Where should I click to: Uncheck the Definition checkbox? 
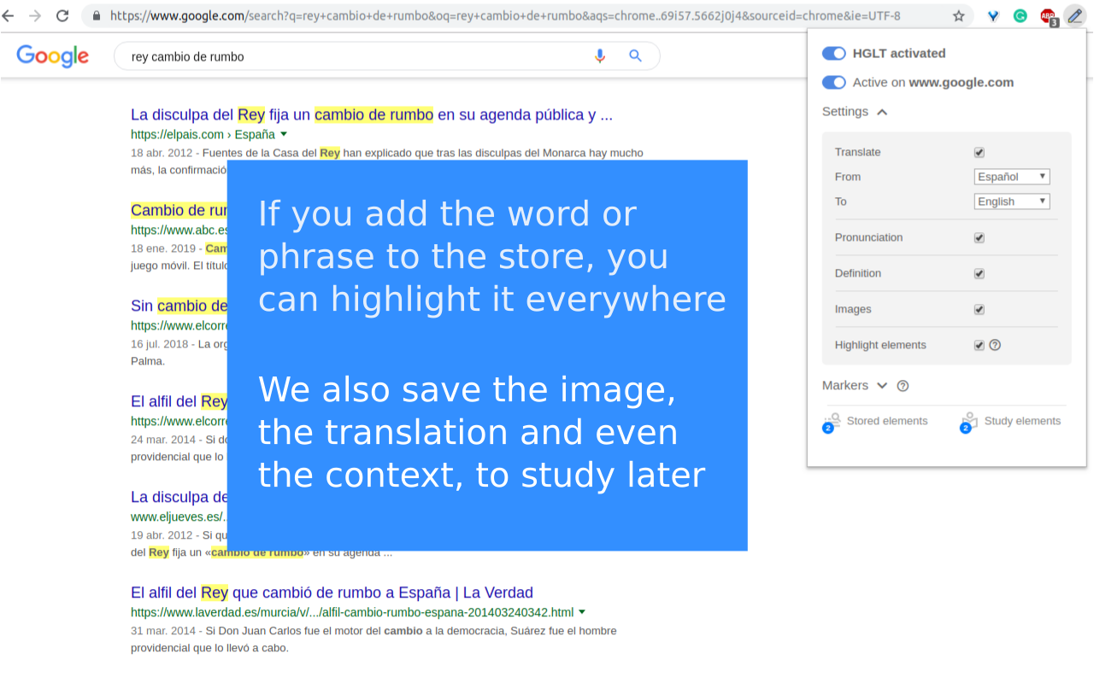coord(979,274)
